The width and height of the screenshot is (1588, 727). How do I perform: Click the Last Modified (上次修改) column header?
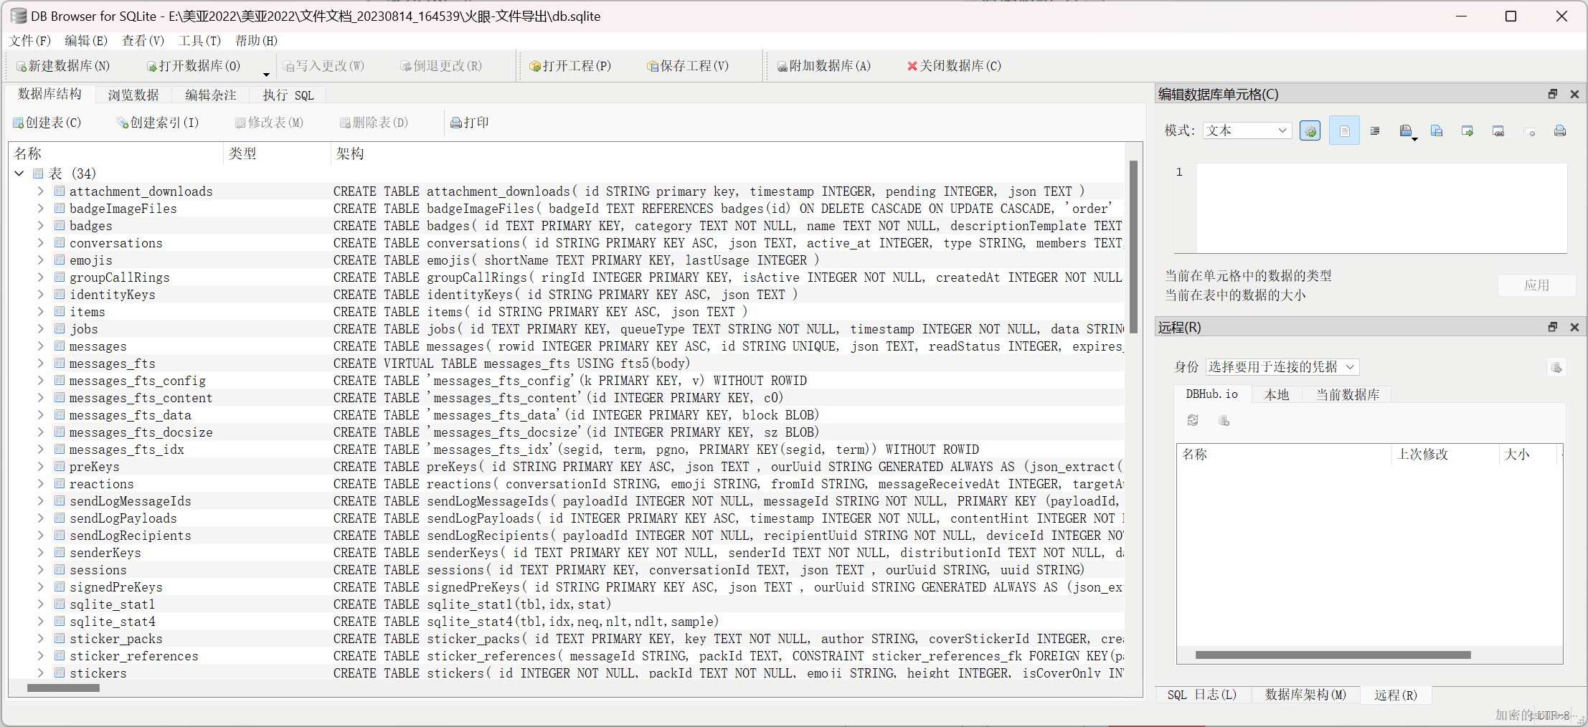(1445, 455)
